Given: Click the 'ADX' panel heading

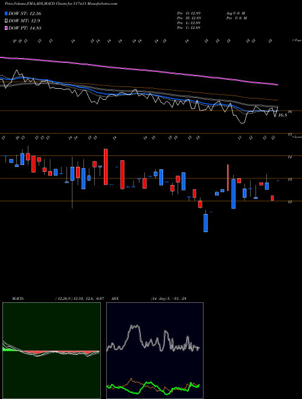Looking at the screenshot, I should click(115, 299).
